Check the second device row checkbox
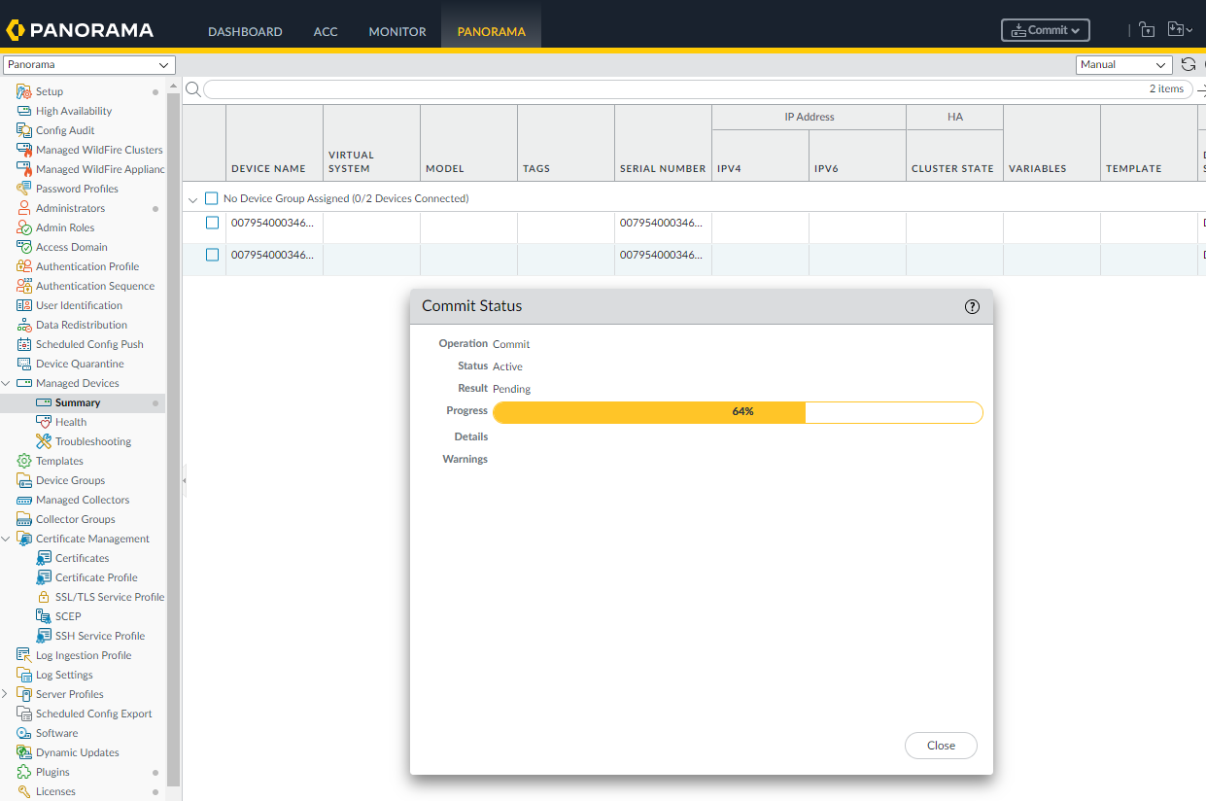 [x=212, y=255]
